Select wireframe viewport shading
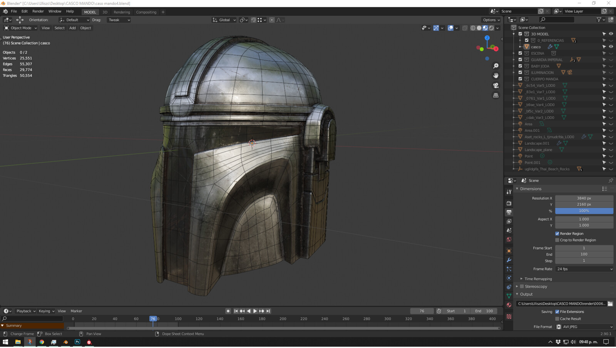 click(x=473, y=28)
